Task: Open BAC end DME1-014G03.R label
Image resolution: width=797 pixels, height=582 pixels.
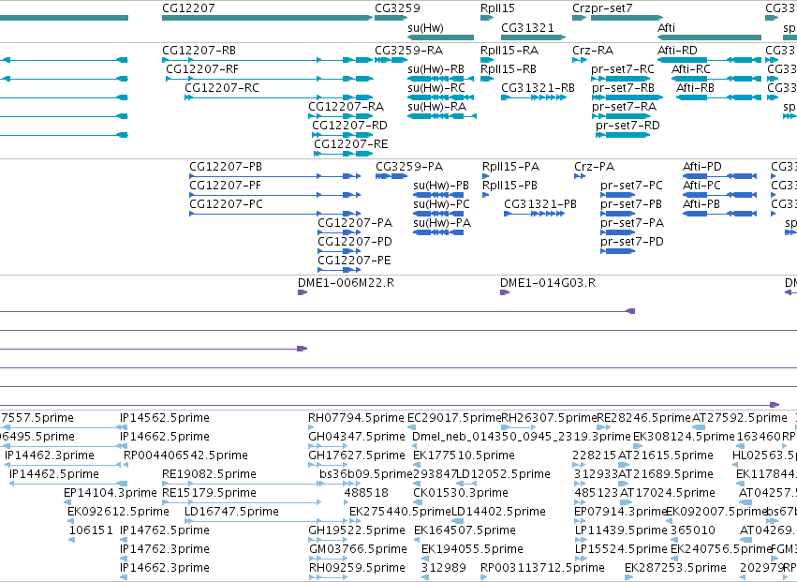Action: (548, 283)
